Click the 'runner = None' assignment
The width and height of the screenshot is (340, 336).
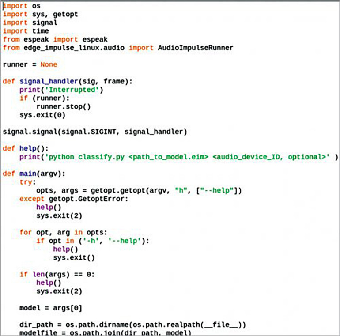(30, 64)
